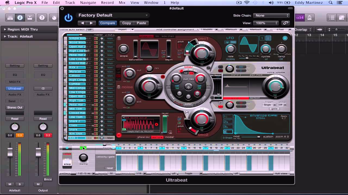Click the Paste button
Image resolution: width=348 pixels, height=195 pixels.
(x=141, y=23)
